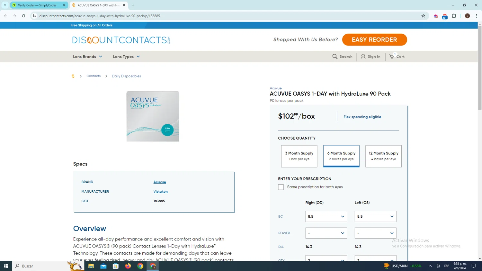The height and width of the screenshot is (271, 482).
Task: Open Right (OD) BC dropdown
Action: coord(326,216)
